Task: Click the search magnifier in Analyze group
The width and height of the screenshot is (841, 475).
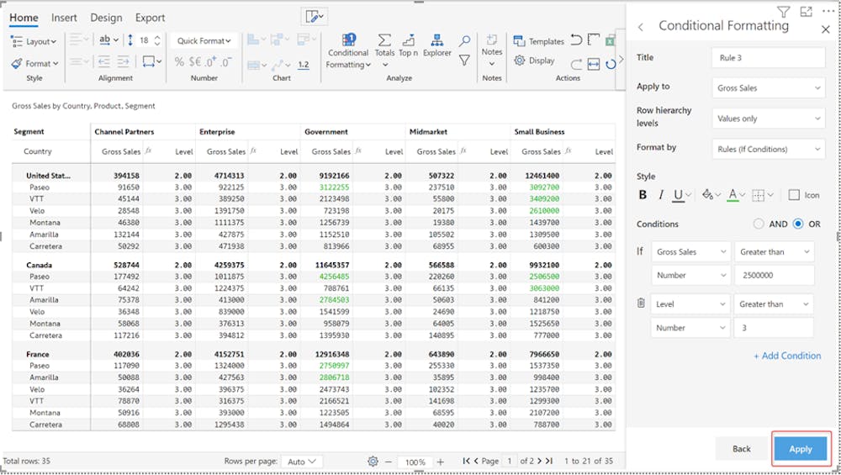Action: tap(464, 40)
